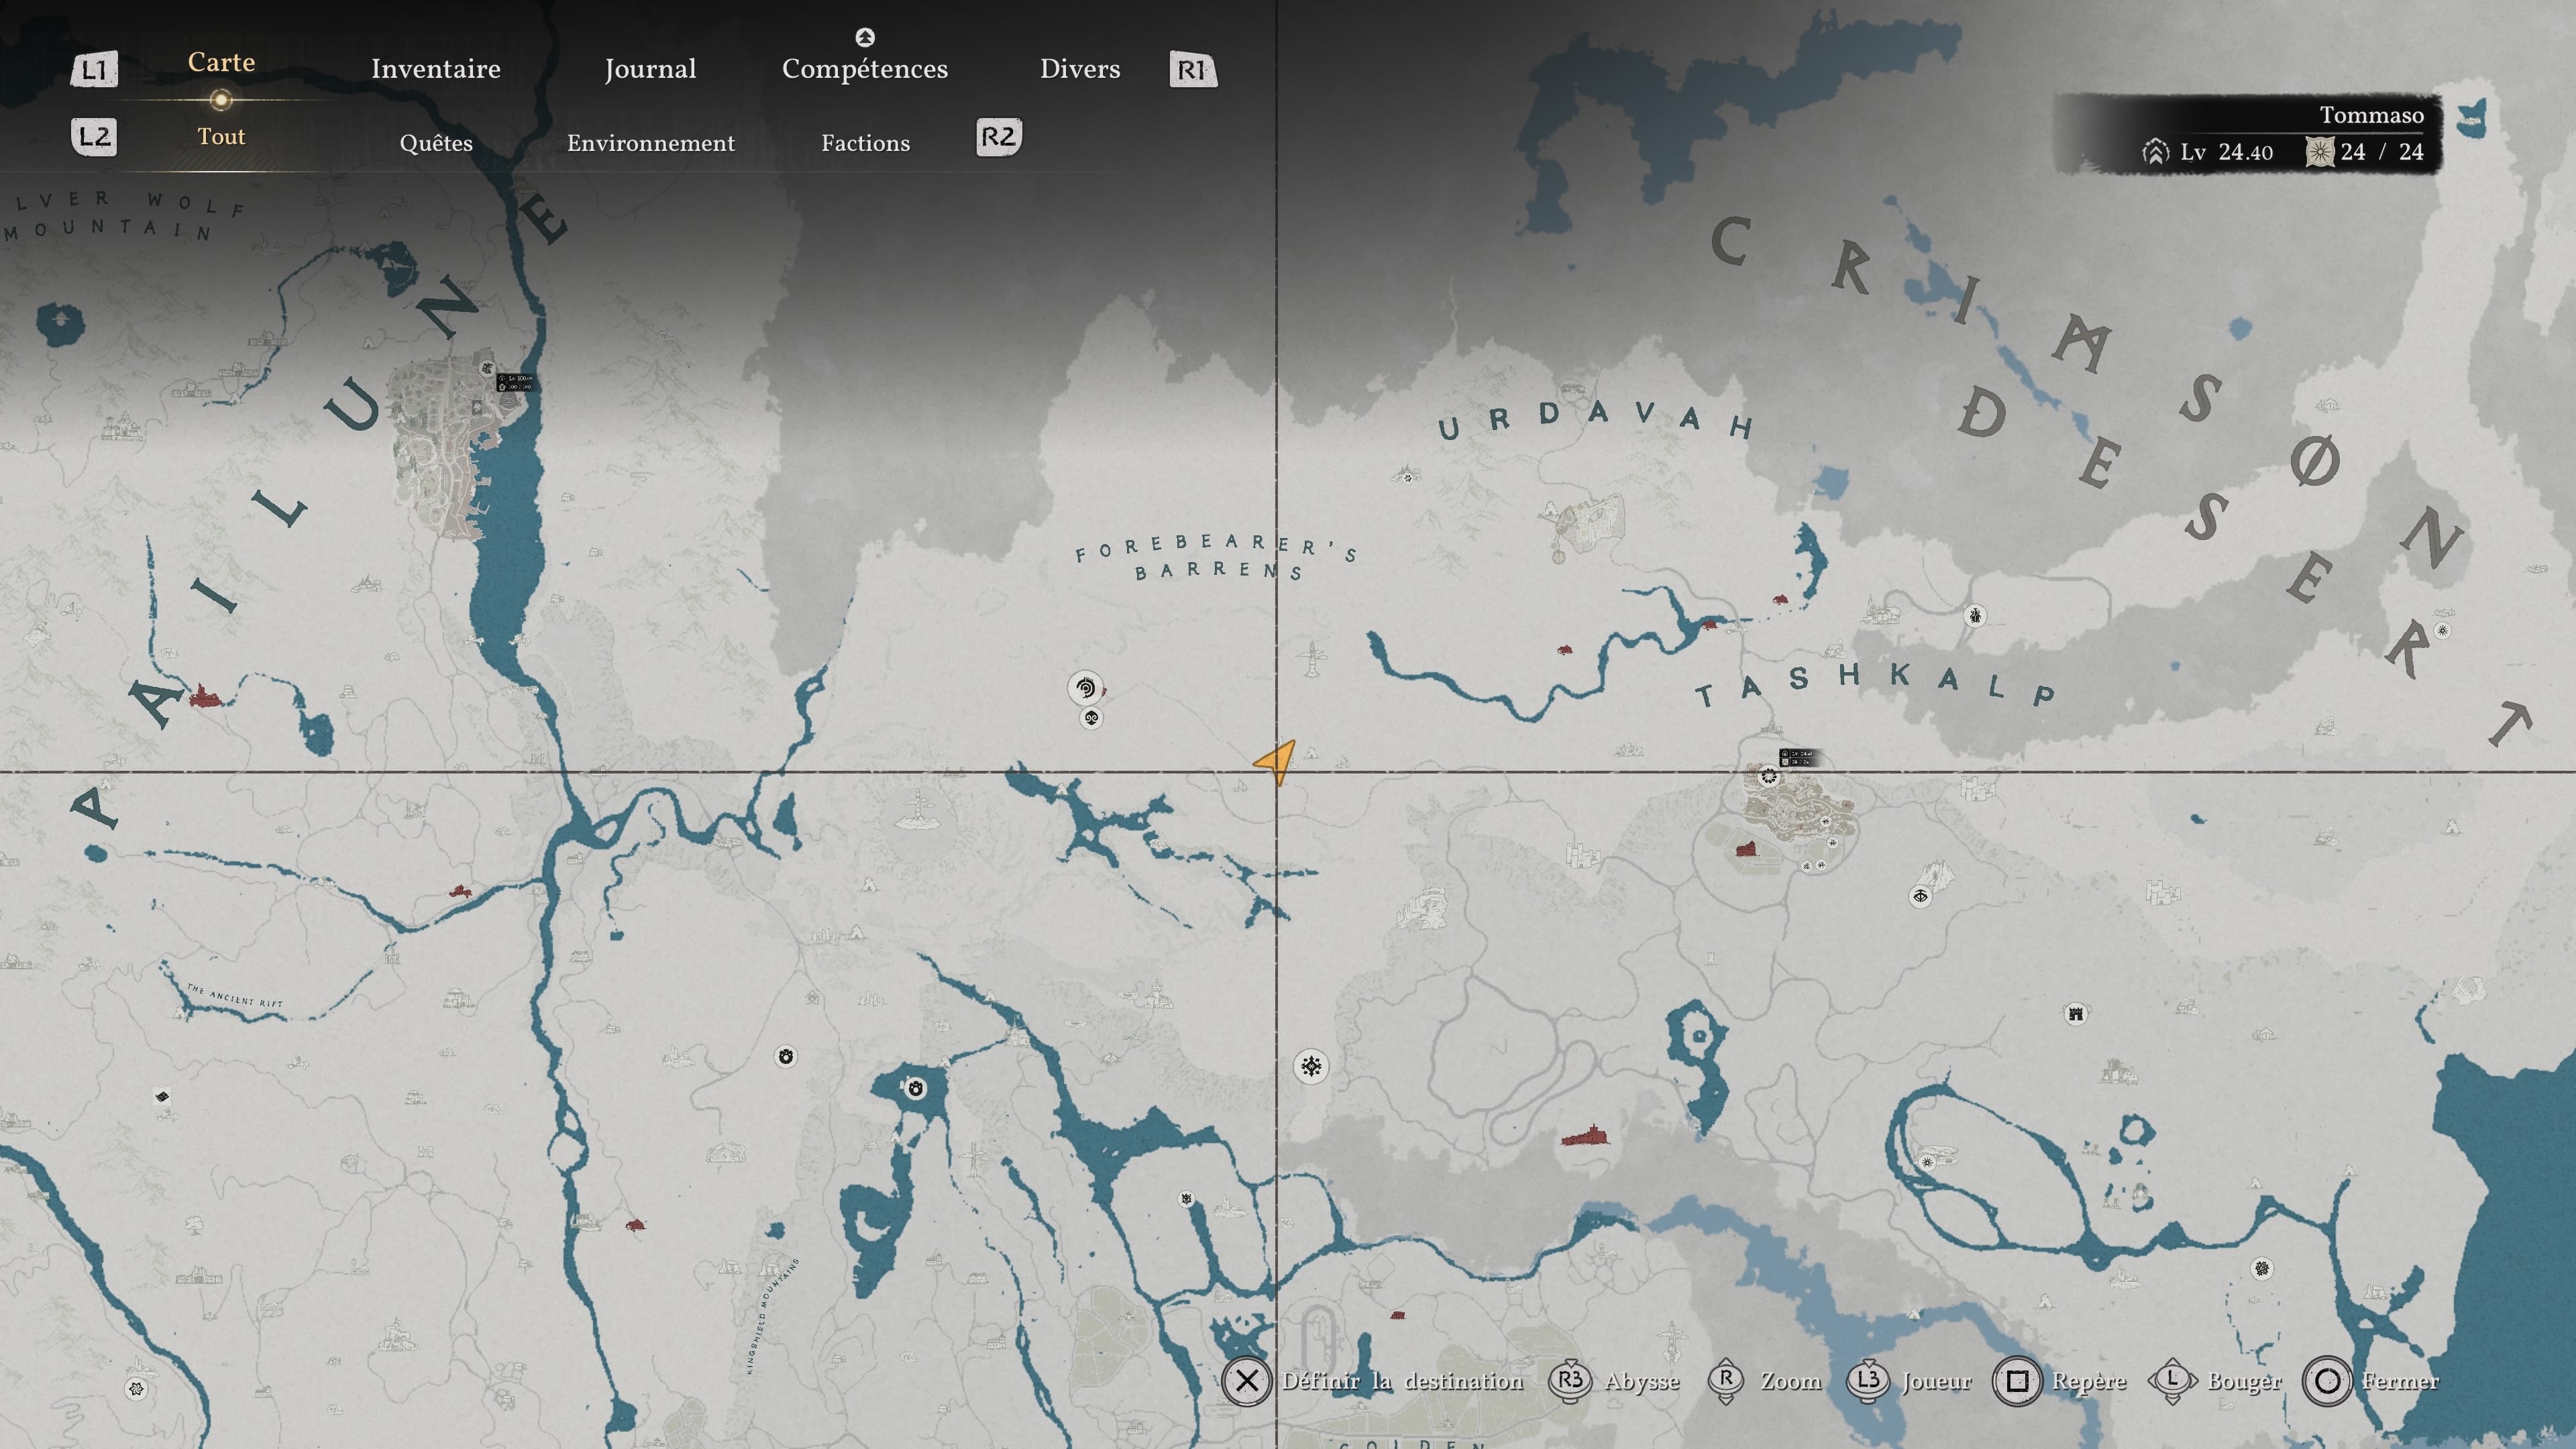Click the L3 Joueur prompt
The height and width of the screenshot is (1449, 2576).
1909,1381
